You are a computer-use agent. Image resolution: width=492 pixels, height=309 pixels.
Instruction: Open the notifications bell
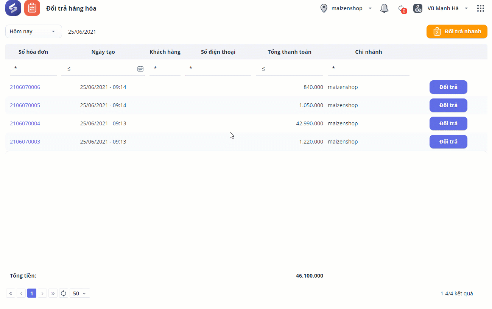coord(384,8)
